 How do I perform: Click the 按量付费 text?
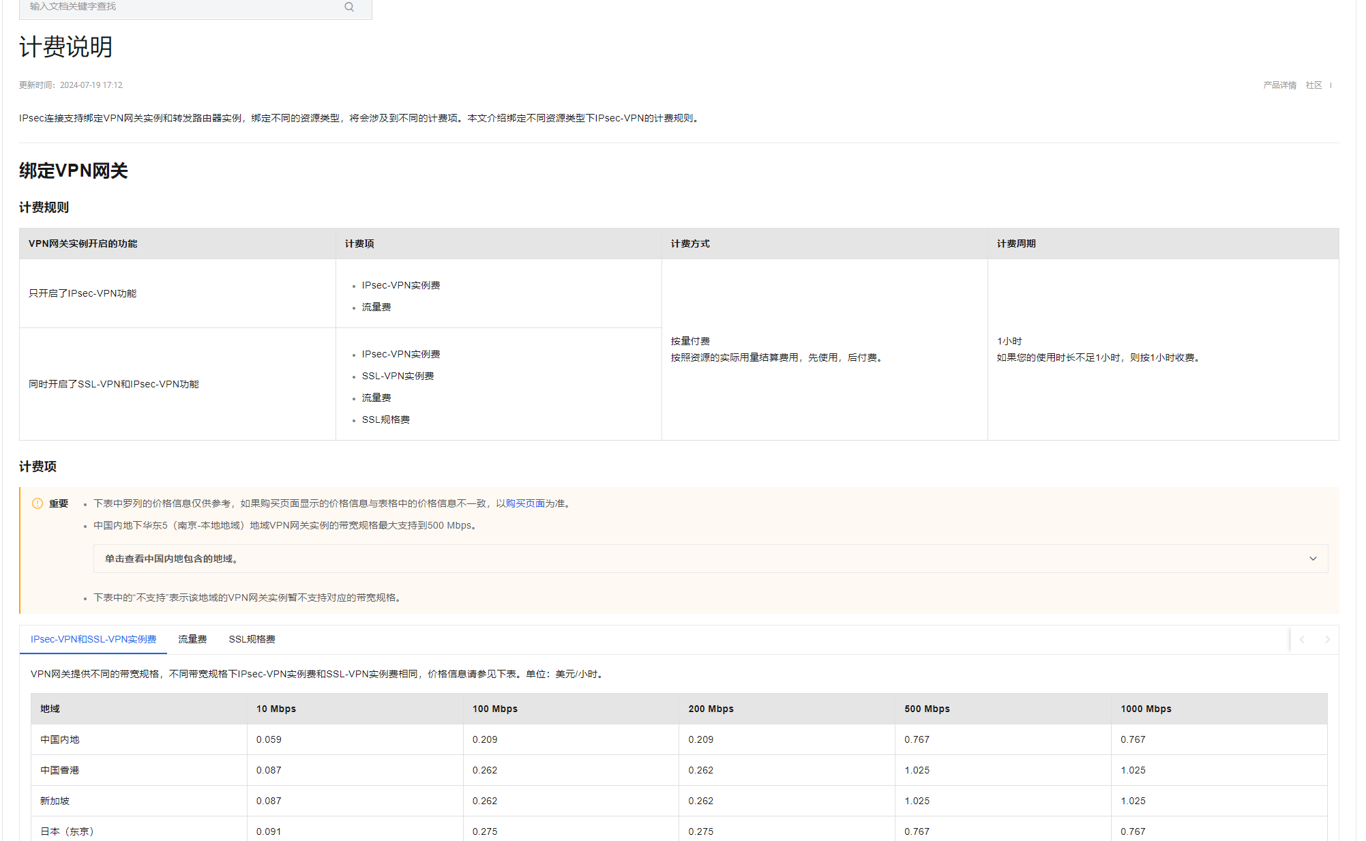(690, 341)
